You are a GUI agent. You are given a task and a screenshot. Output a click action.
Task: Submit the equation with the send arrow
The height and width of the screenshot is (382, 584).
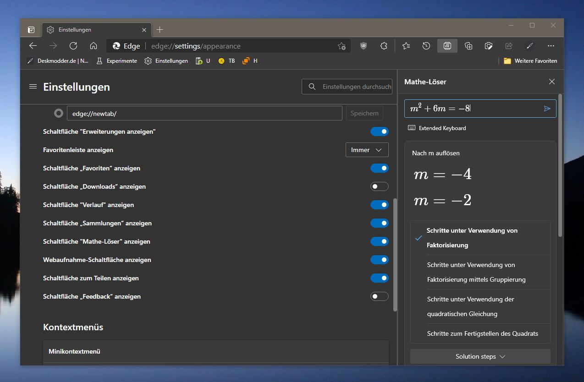tap(547, 109)
